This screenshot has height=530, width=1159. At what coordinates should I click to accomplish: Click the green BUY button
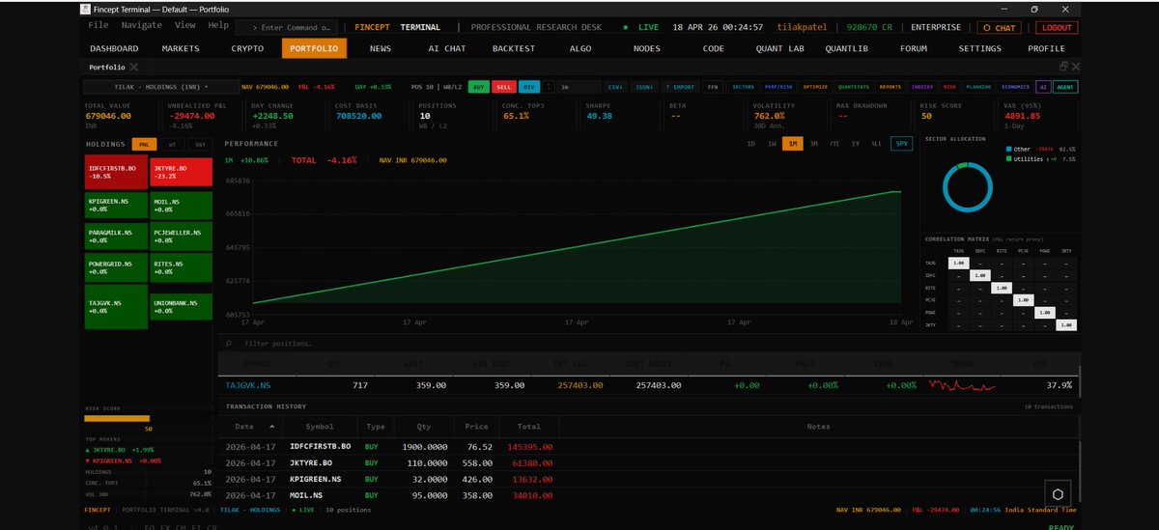coord(478,87)
